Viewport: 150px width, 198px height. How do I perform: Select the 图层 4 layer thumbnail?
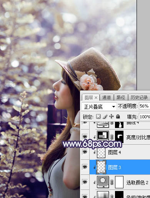[101, 152]
